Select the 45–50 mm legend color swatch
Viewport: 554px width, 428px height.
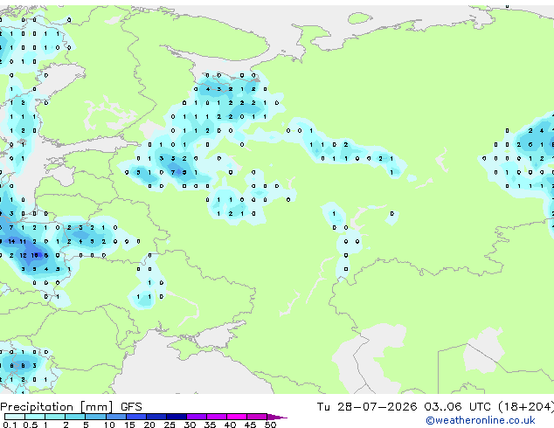[x=257, y=417]
